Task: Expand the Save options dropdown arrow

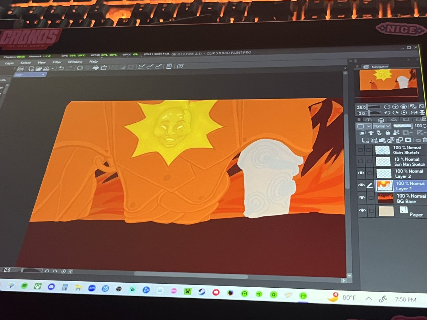Action: point(53,68)
